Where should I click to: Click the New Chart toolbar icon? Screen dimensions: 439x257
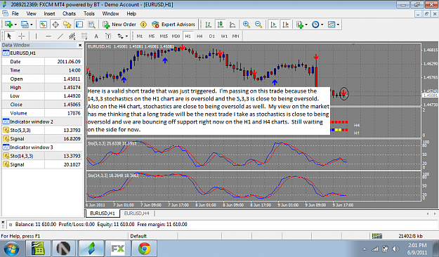(8, 25)
